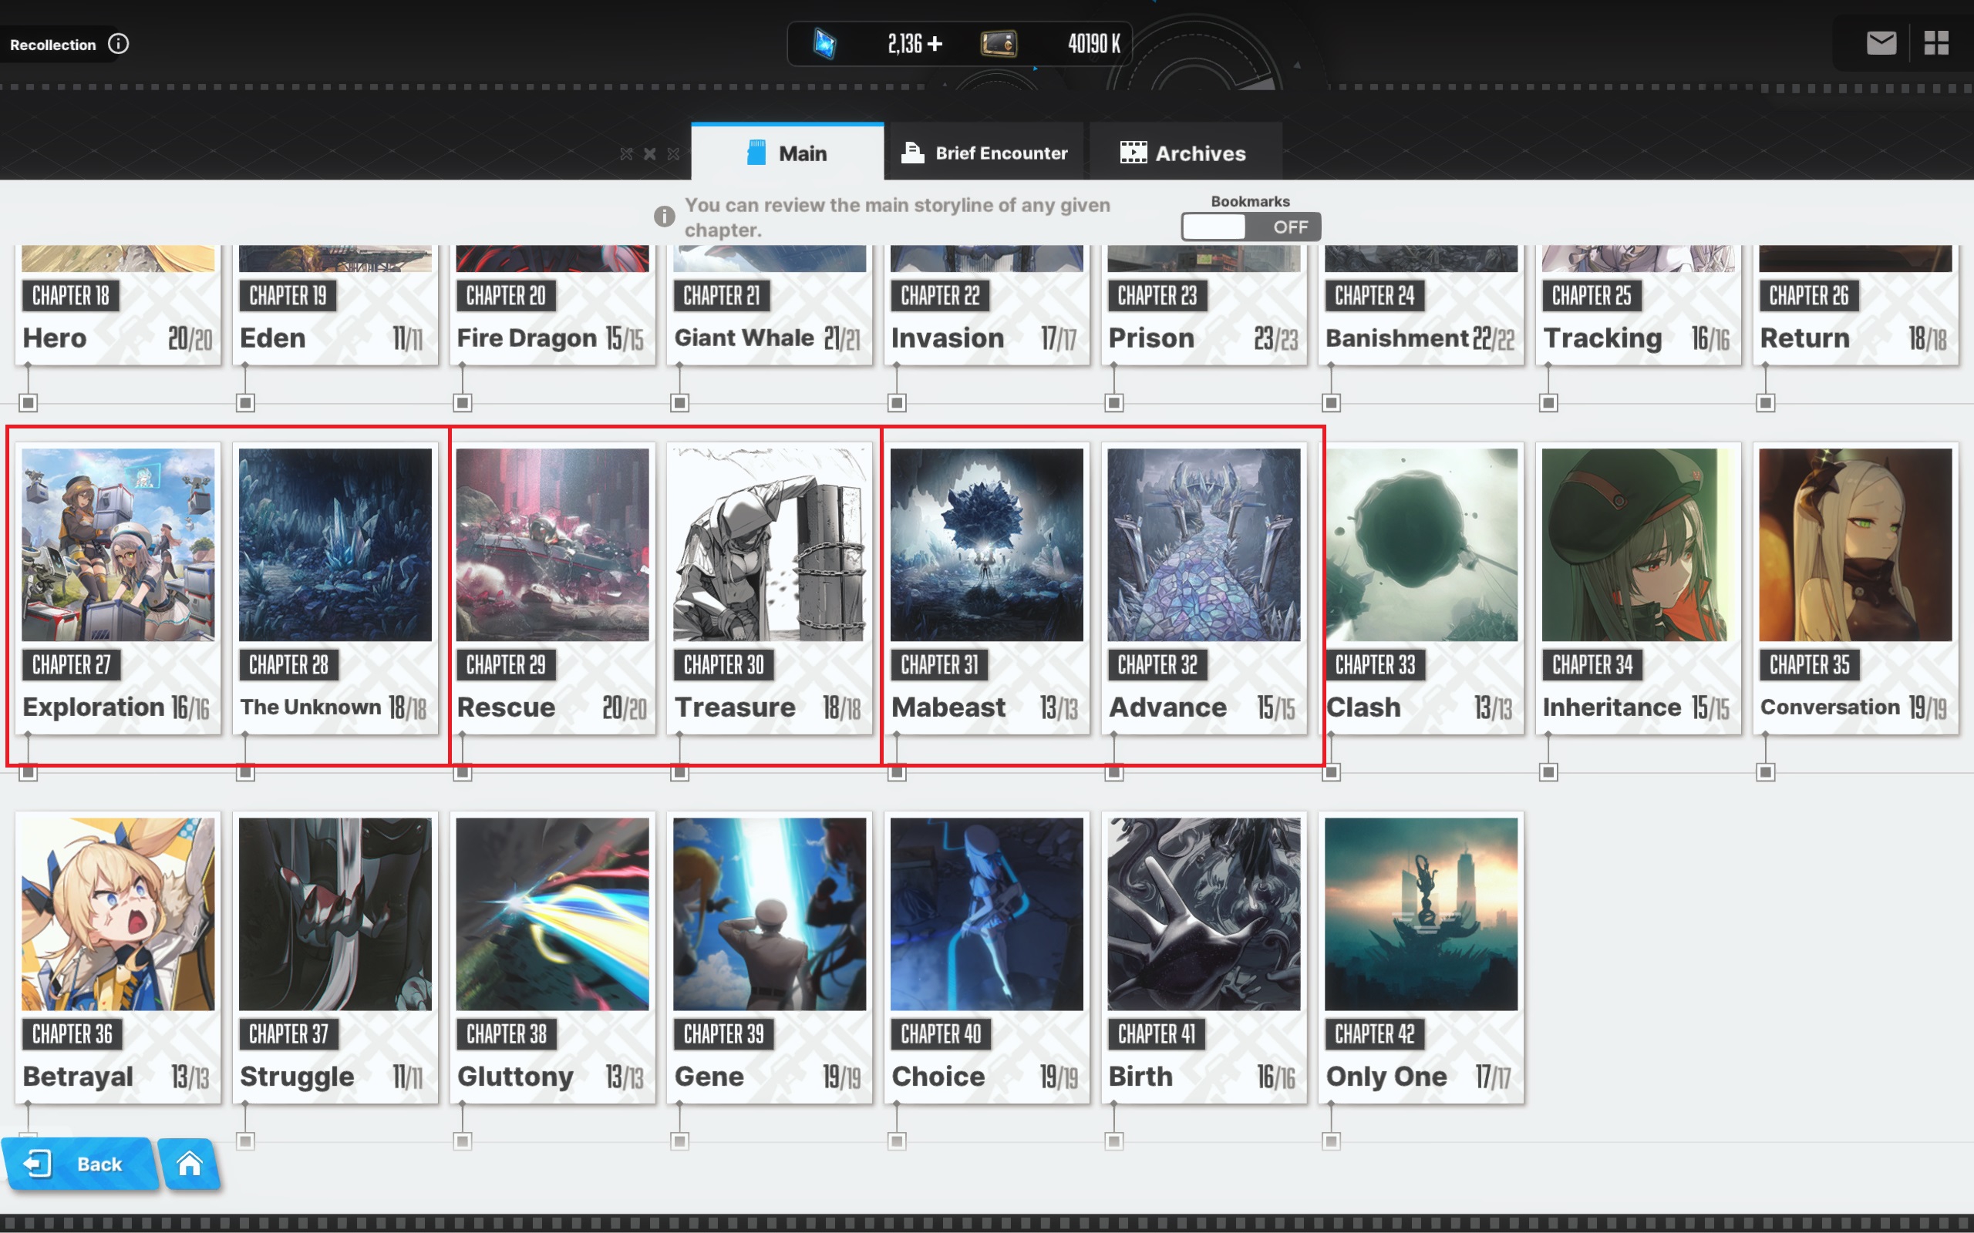Open the grid menu icon
Image resolution: width=1974 pixels, height=1233 pixels.
tap(1935, 43)
